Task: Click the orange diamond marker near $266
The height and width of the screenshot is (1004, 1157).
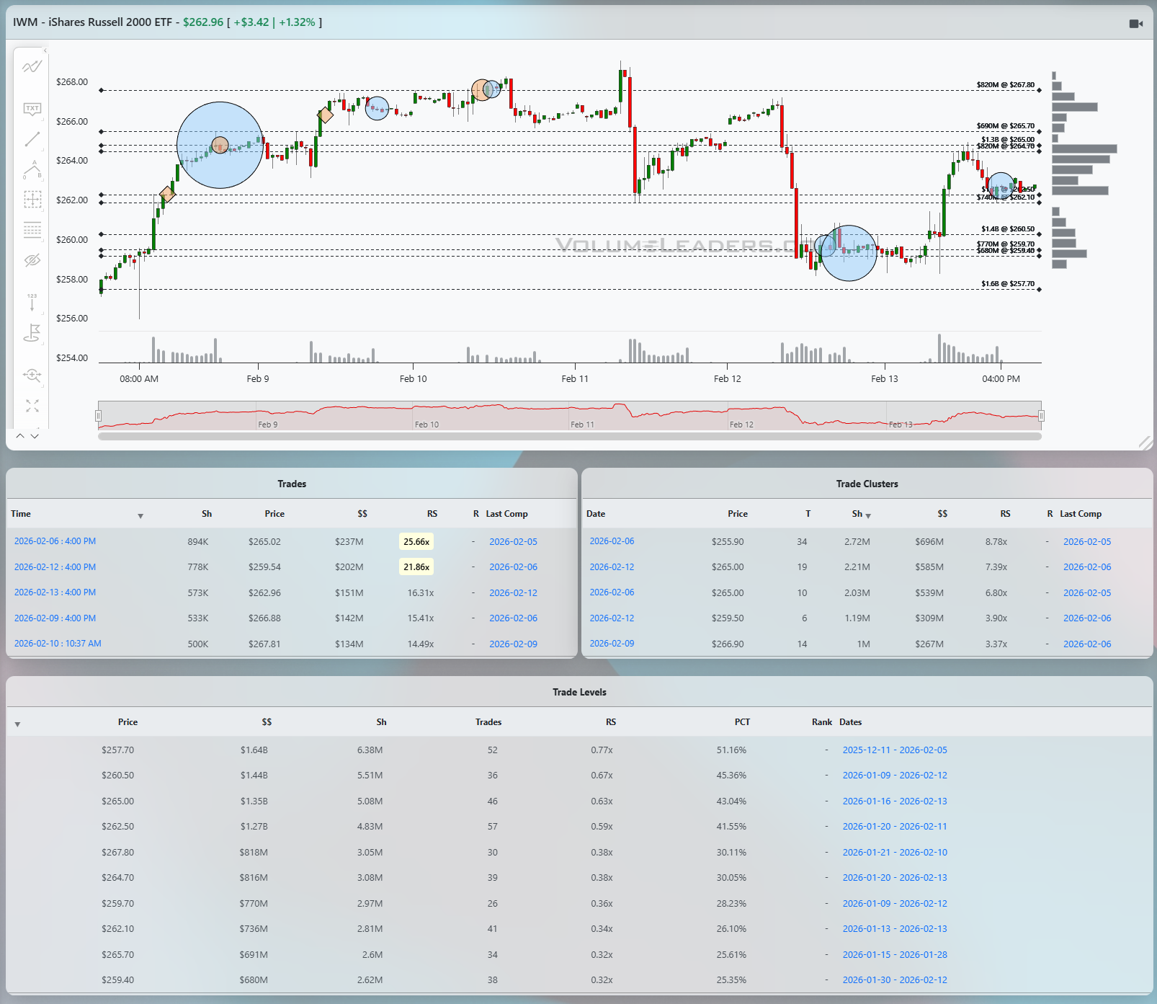Action: click(x=326, y=115)
